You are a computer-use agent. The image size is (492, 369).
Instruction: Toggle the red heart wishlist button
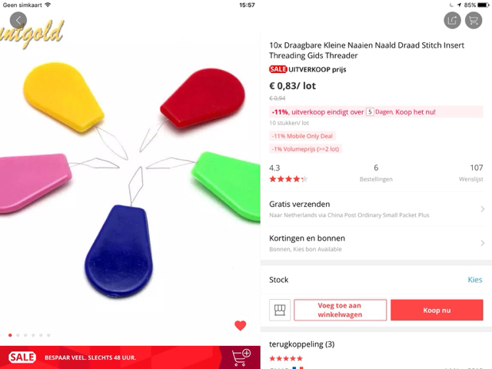241,325
